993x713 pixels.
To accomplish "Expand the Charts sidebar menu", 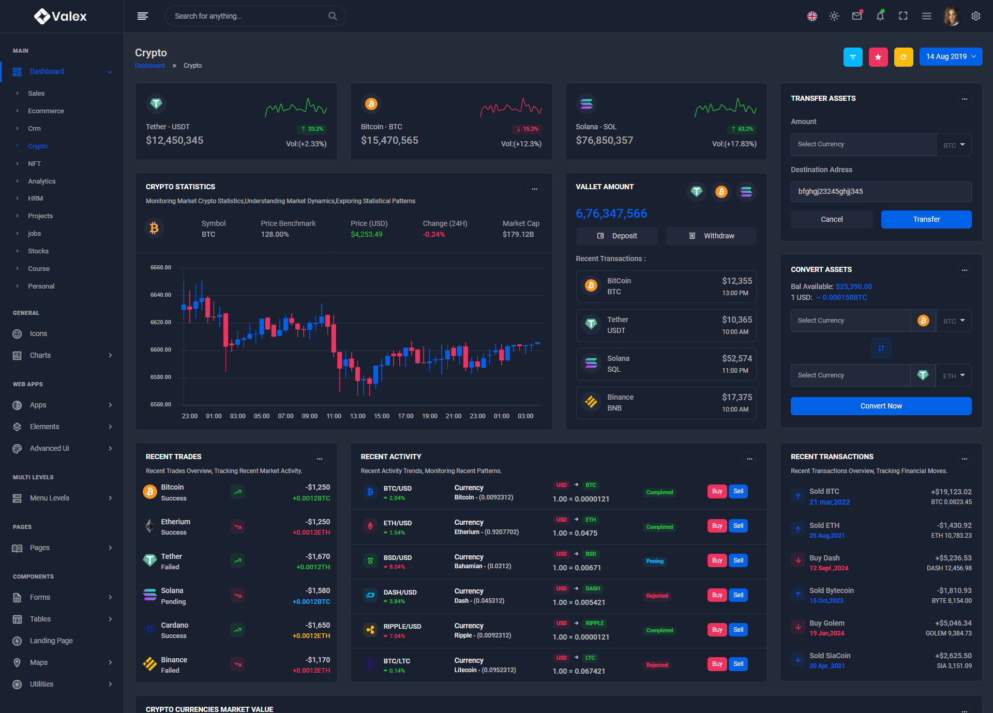I will [62, 355].
